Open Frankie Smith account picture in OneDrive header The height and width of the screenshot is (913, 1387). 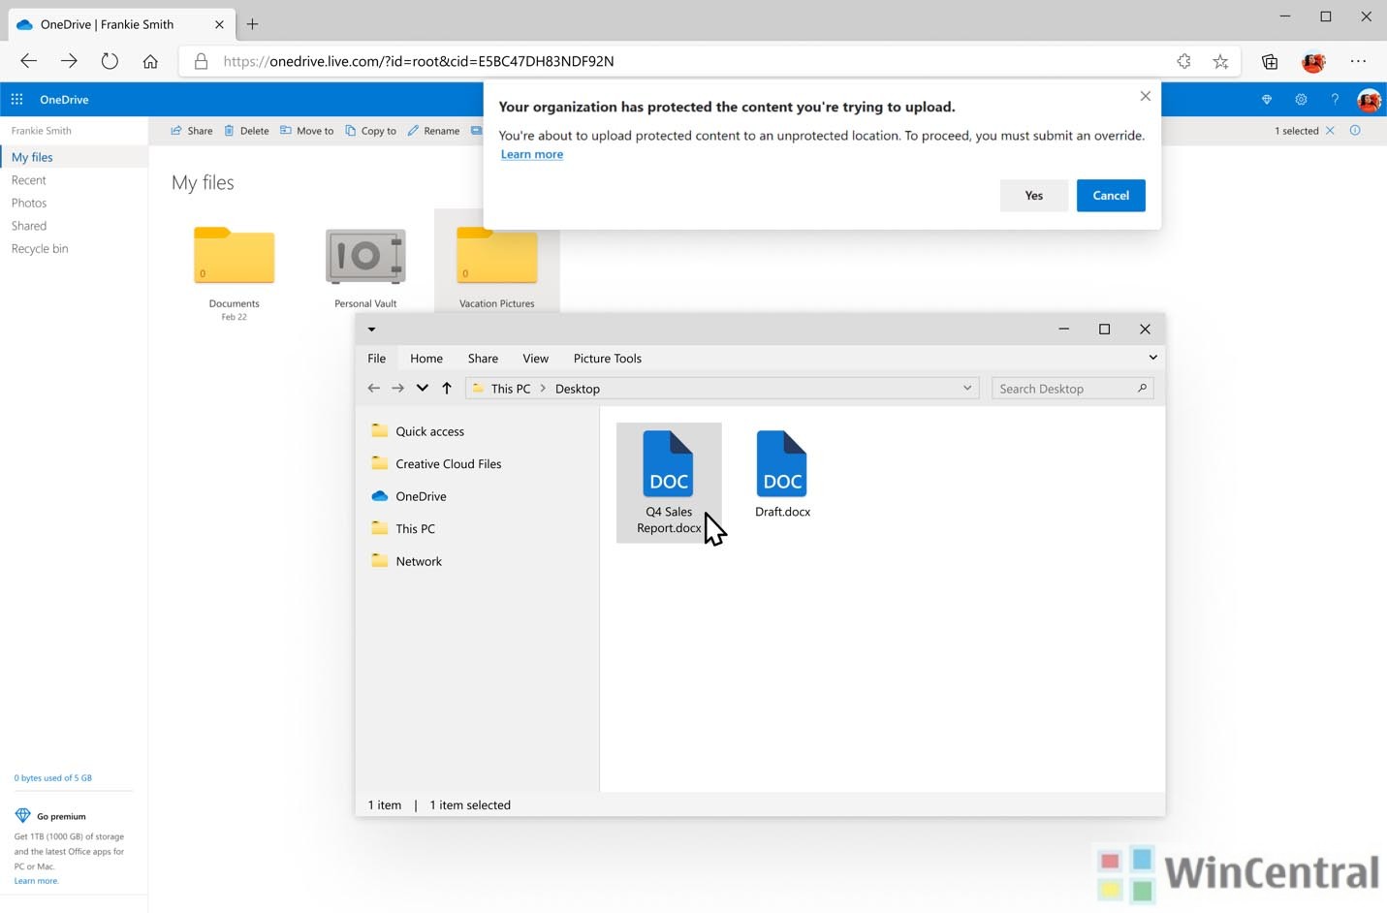click(x=1369, y=99)
